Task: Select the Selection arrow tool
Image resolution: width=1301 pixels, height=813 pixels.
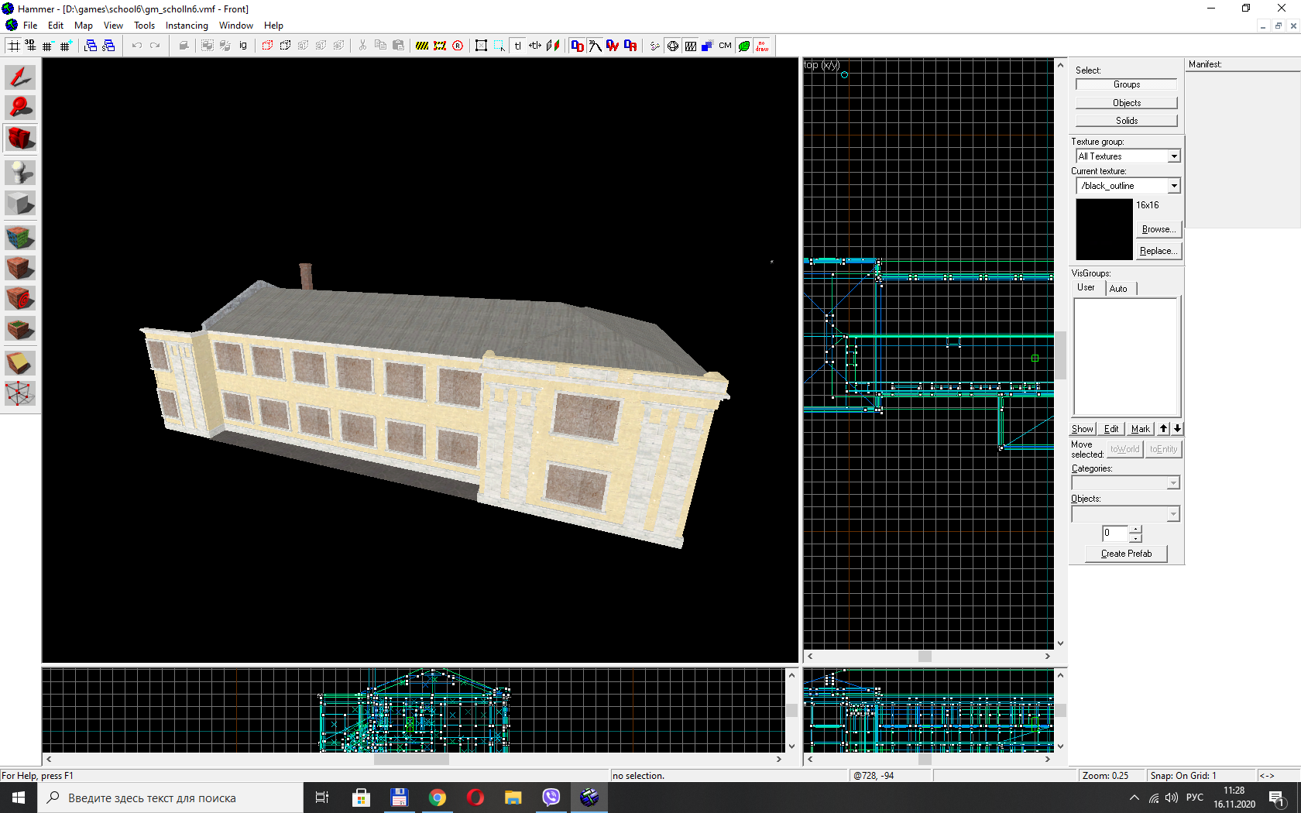Action: (20, 77)
